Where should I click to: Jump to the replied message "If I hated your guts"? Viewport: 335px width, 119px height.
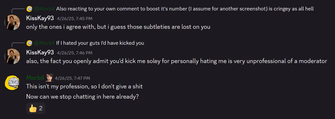tap(100, 43)
